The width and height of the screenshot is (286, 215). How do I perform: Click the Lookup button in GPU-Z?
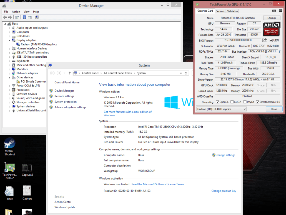[x=272, y=17]
